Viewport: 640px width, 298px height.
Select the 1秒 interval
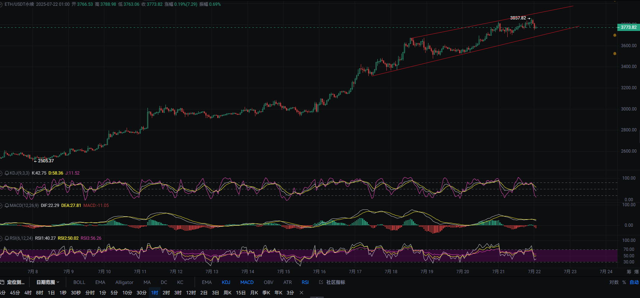[63, 293]
